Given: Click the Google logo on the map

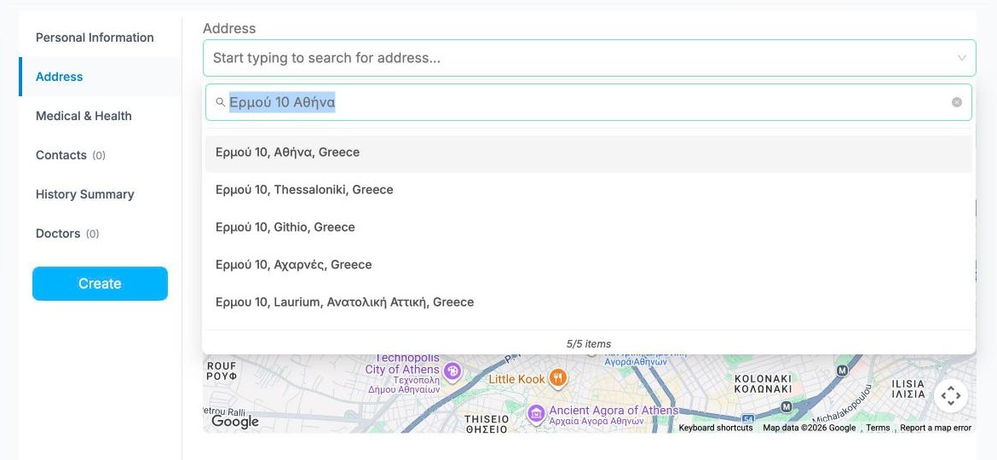Looking at the screenshot, I should [x=235, y=422].
